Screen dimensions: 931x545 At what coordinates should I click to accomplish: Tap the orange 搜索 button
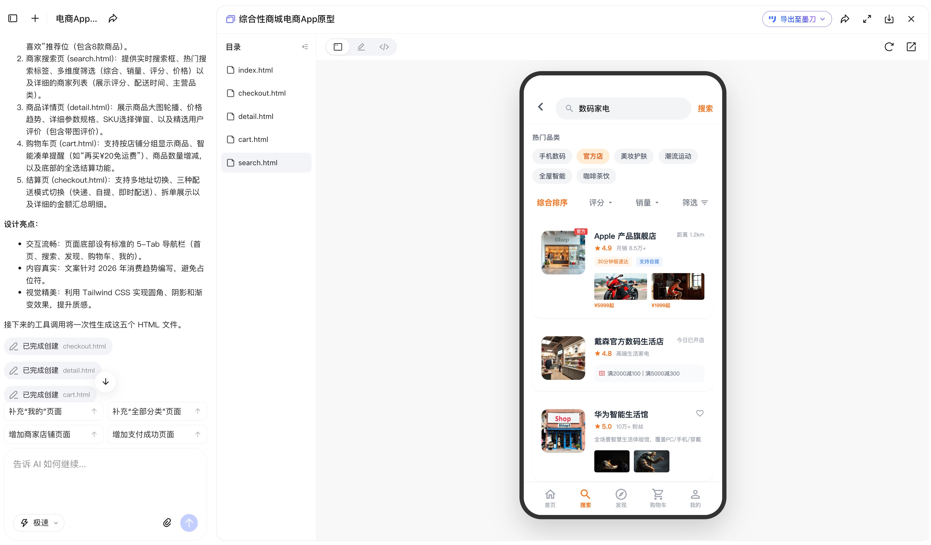(705, 109)
